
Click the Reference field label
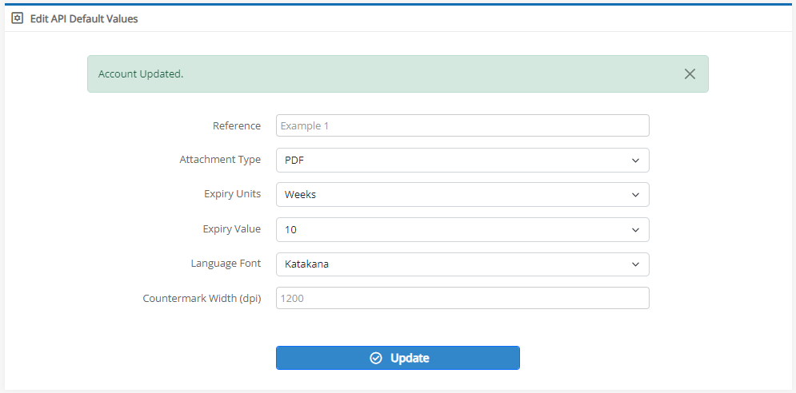[237, 125]
